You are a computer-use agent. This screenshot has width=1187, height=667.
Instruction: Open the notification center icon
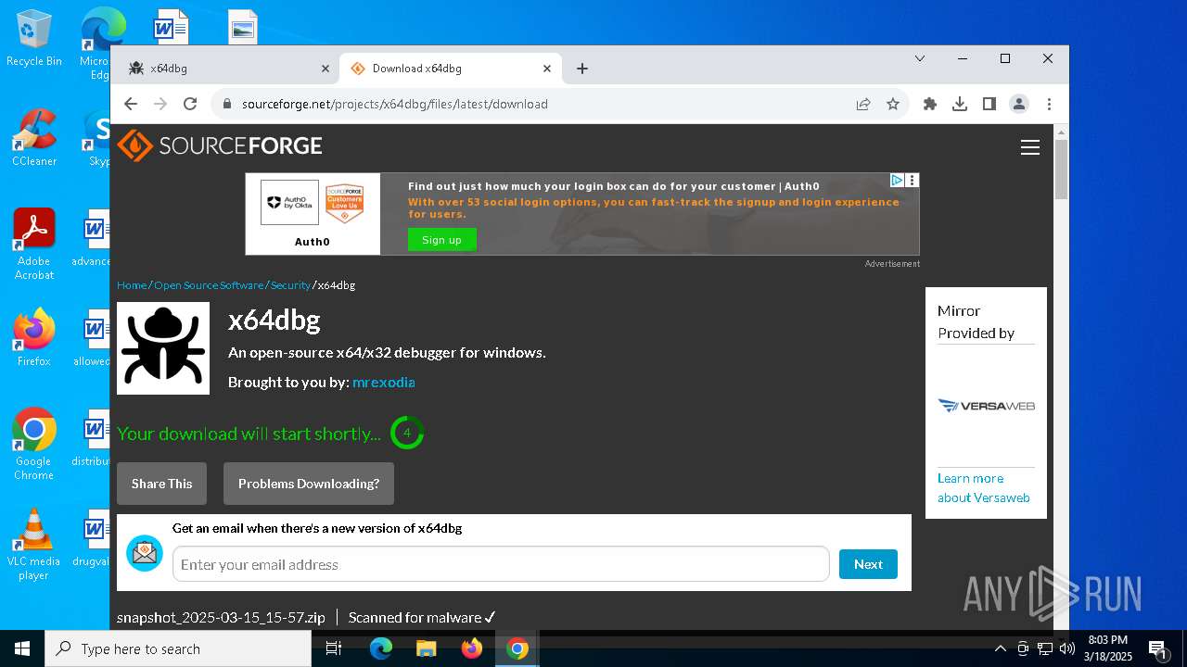tap(1157, 648)
